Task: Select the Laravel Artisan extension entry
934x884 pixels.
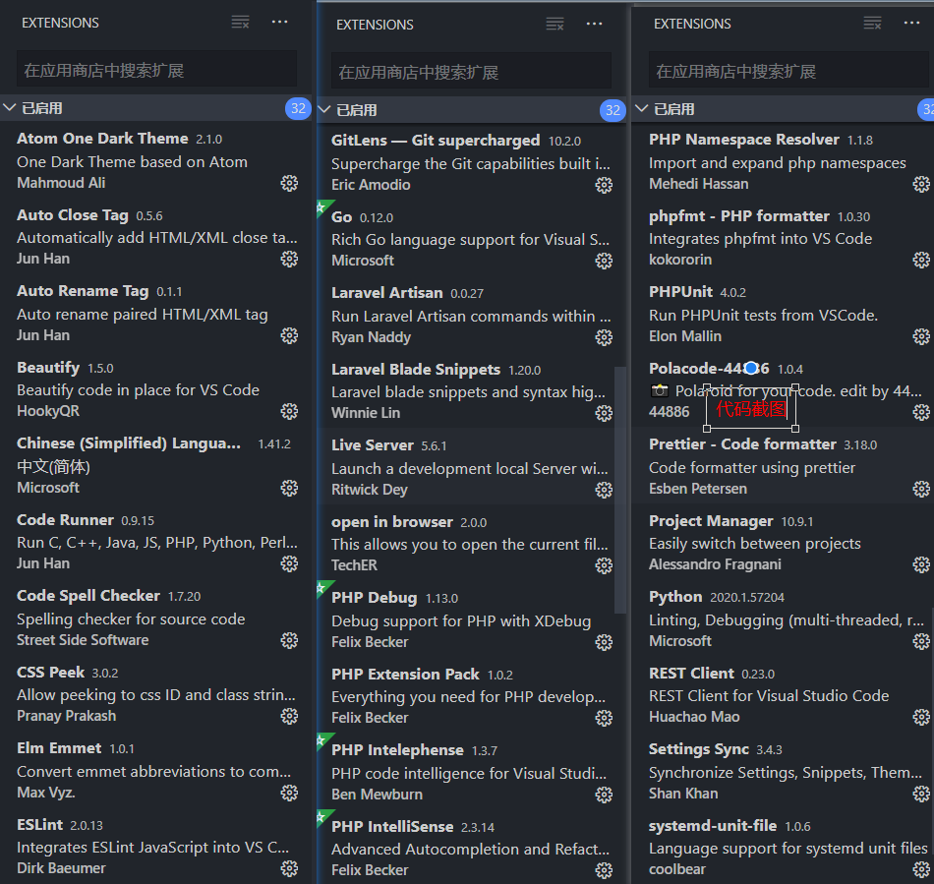Action: (471, 315)
